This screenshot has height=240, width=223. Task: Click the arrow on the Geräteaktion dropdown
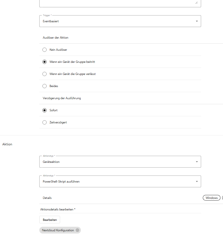pos(197,162)
